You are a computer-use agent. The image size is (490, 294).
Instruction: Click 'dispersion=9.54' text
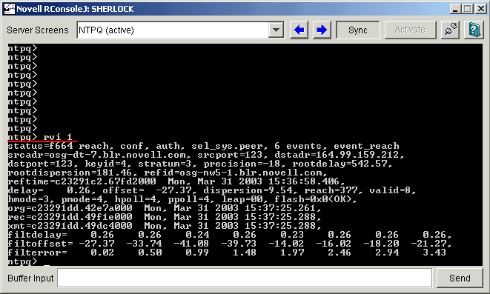pyautogui.click(x=248, y=190)
